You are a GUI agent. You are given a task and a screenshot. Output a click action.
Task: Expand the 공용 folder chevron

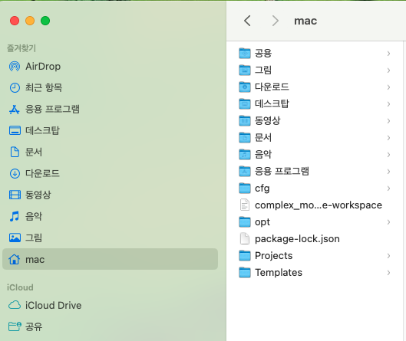click(x=388, y=54)
